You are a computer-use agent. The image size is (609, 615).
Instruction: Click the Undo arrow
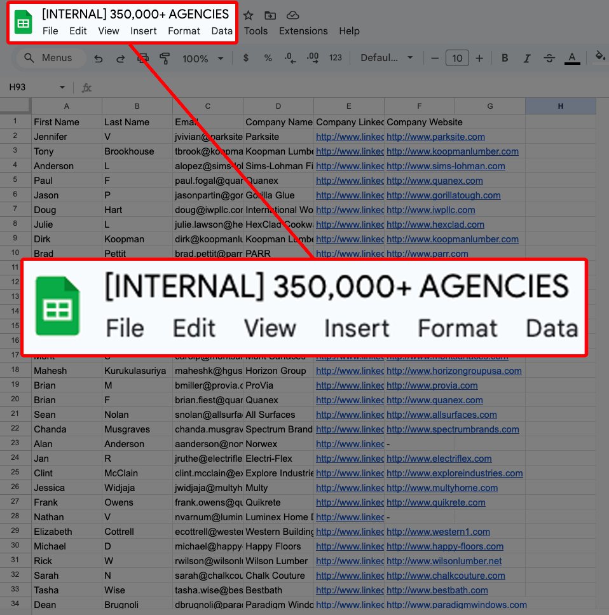[x=99, y=59]
